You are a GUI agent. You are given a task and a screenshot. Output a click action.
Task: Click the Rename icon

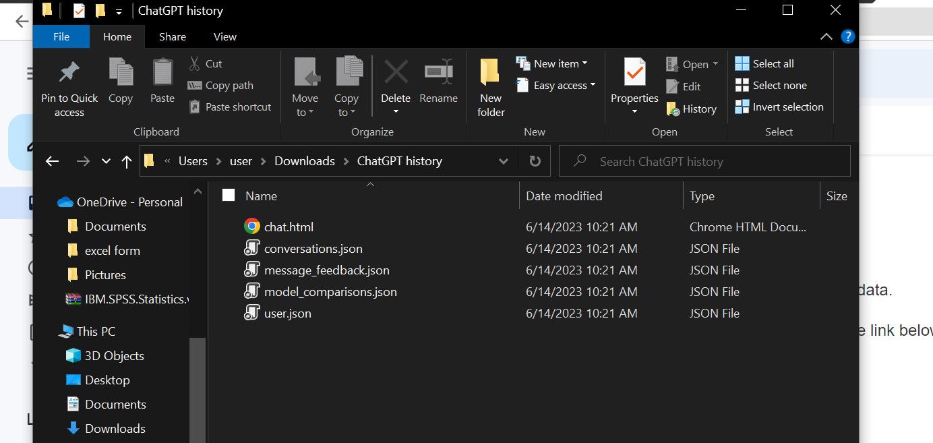click(438, 72)
